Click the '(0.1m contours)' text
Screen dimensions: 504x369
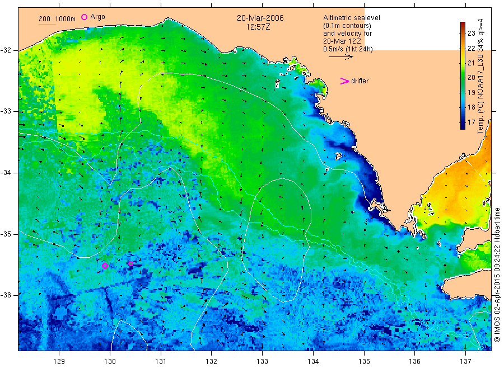click(x=347, y=26)
